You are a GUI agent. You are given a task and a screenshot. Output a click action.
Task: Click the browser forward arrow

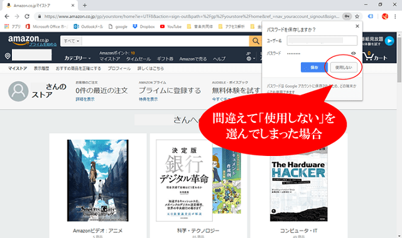(x=17, y=16)
